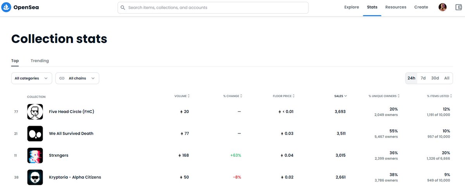Sort by % Change column
The width and height of the screenshot is (465, 188).
click(x=232, y=96)
